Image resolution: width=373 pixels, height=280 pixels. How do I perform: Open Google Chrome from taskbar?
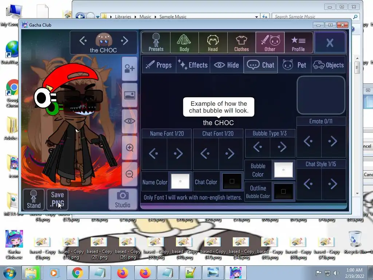pyautogui.click(x=77, y=273)
